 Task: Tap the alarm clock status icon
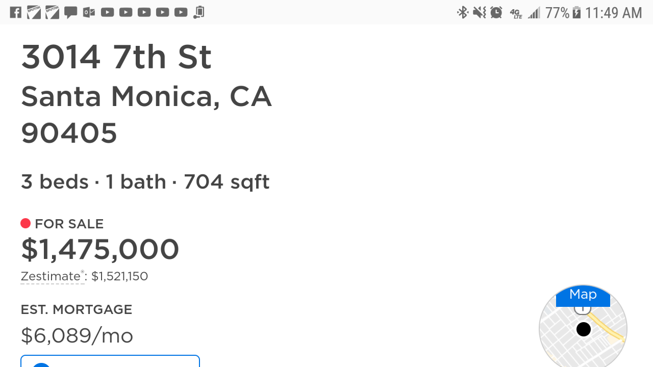pos(496,12)
